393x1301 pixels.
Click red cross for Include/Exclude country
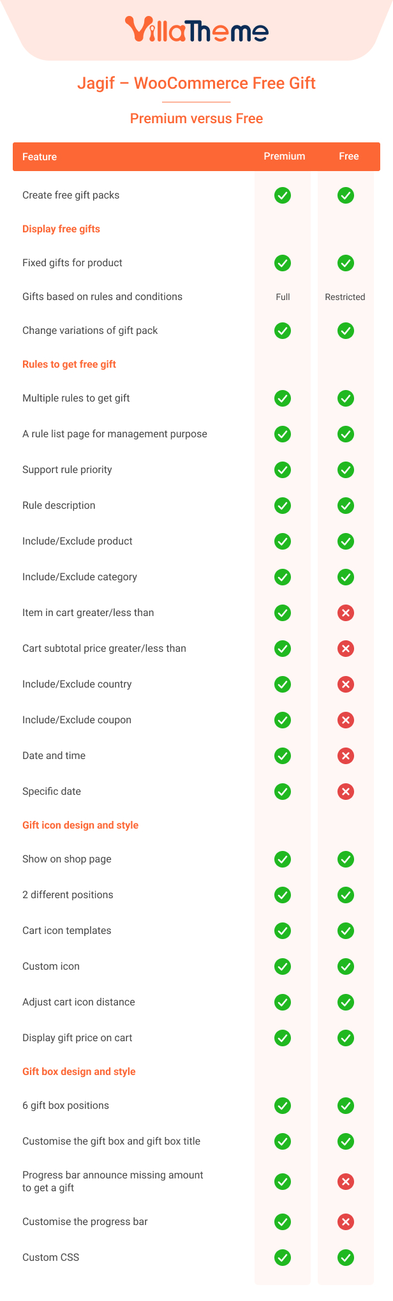(346, 684)
